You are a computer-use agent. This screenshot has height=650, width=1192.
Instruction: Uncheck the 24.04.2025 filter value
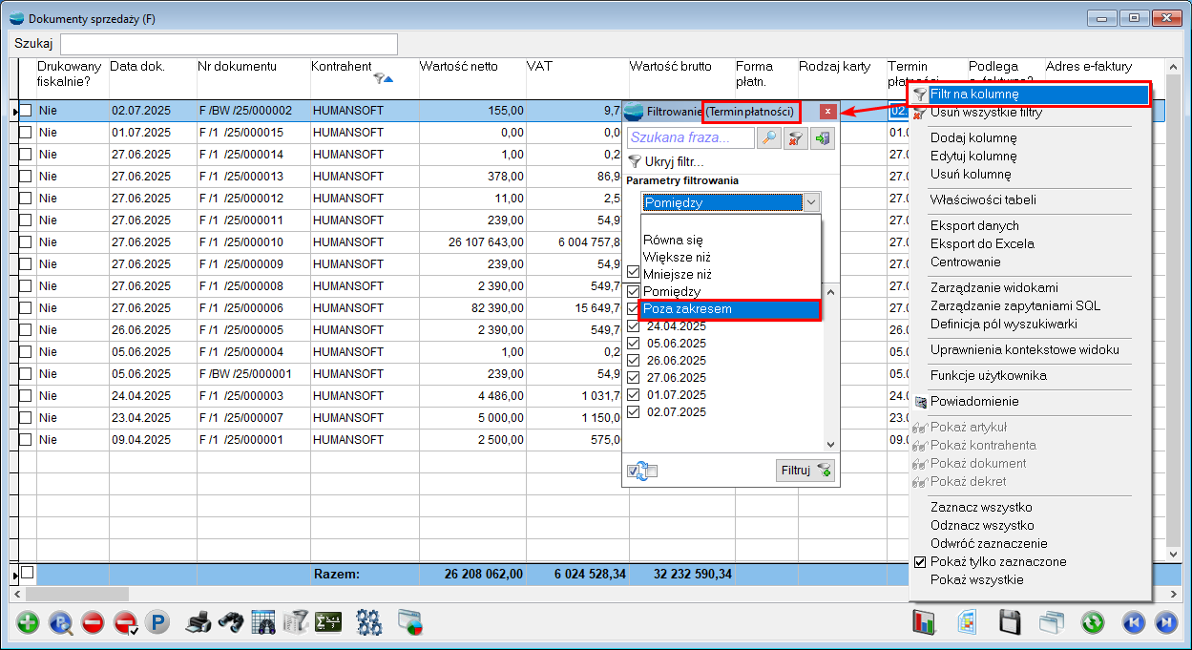pyautogui.click(x=634, y=325)
